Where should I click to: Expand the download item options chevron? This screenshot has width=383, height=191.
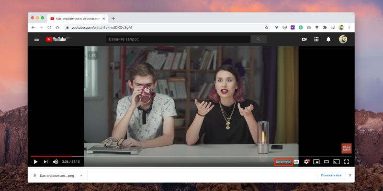[x=81, y=175]
